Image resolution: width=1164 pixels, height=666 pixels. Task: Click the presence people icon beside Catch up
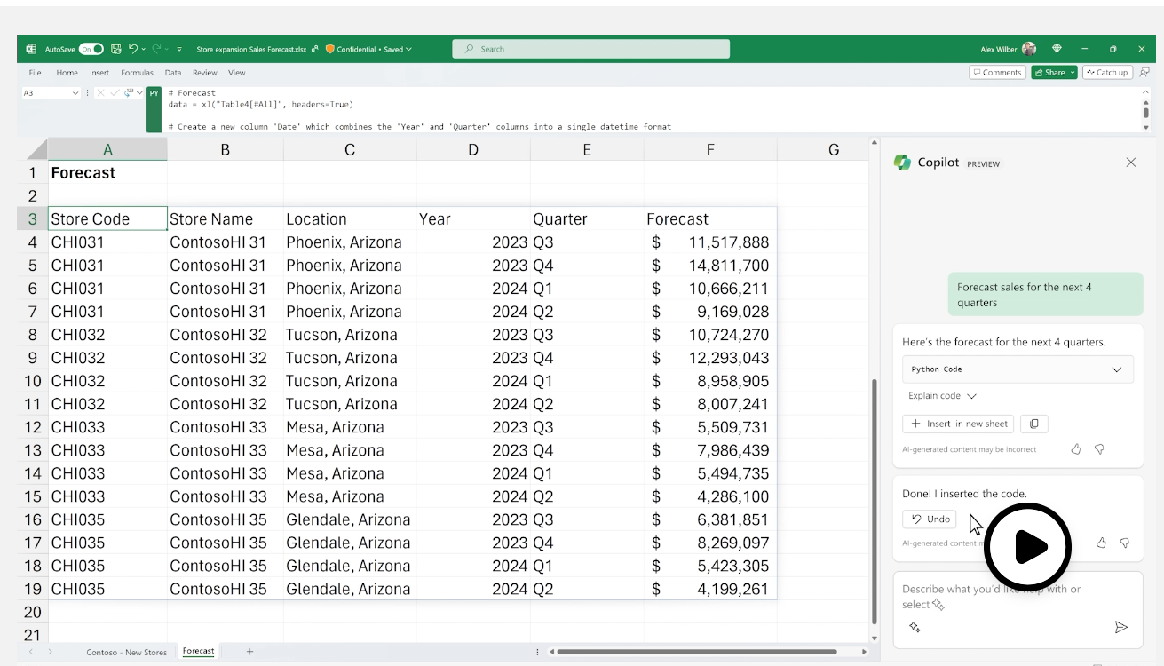1145,73
